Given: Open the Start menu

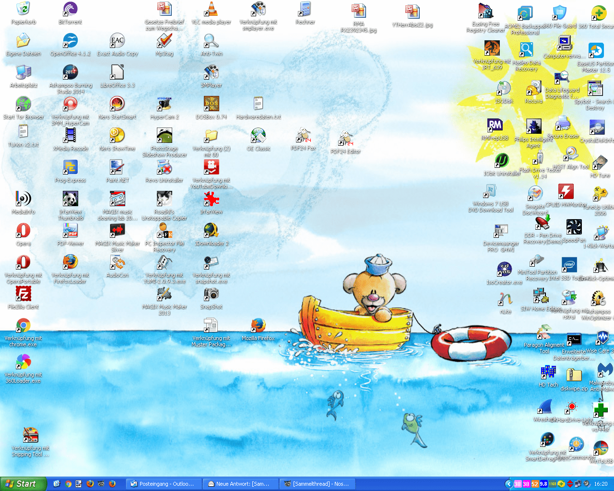Looking at the screenshot, I should point(24,484).
